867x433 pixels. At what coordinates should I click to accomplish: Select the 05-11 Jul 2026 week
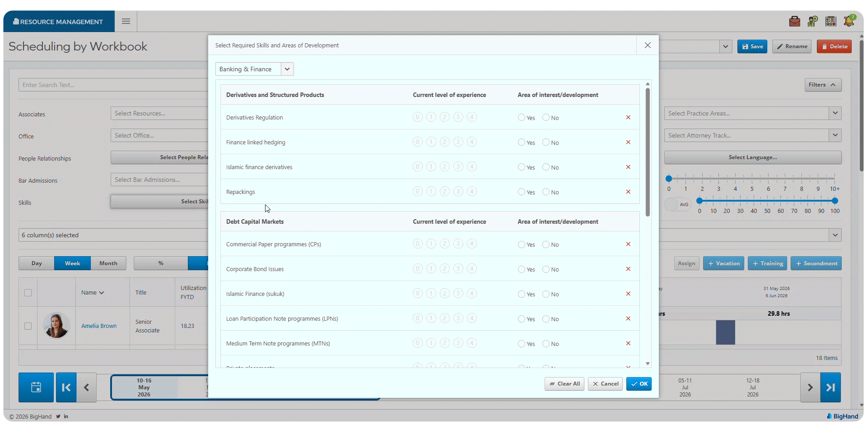(x=685, y=387)
